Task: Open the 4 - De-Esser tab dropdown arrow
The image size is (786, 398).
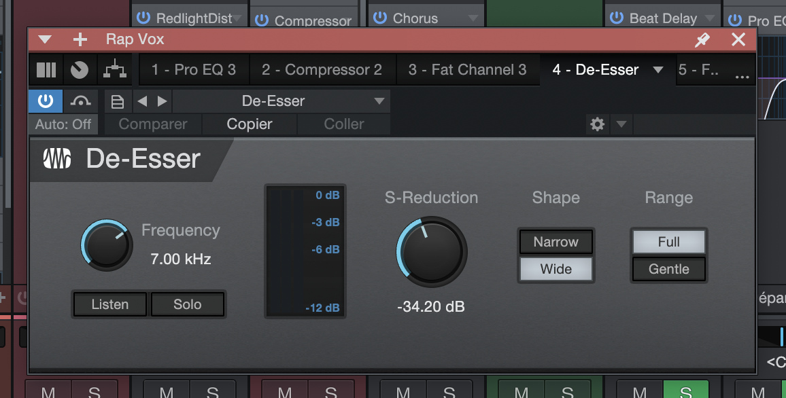Action: tap(658, 70)
